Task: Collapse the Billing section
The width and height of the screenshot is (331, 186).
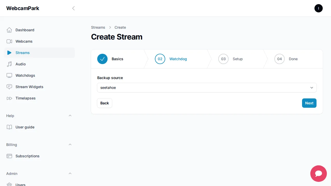Action: coord(70,144)
